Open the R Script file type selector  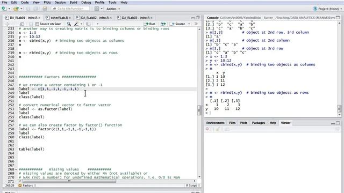(193, 185)
